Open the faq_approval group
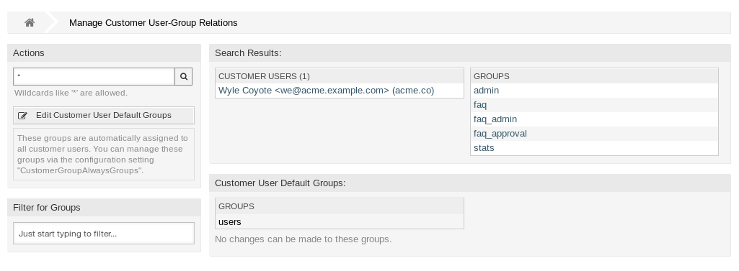This screenshot has height=271, width=739. [500, 134]
